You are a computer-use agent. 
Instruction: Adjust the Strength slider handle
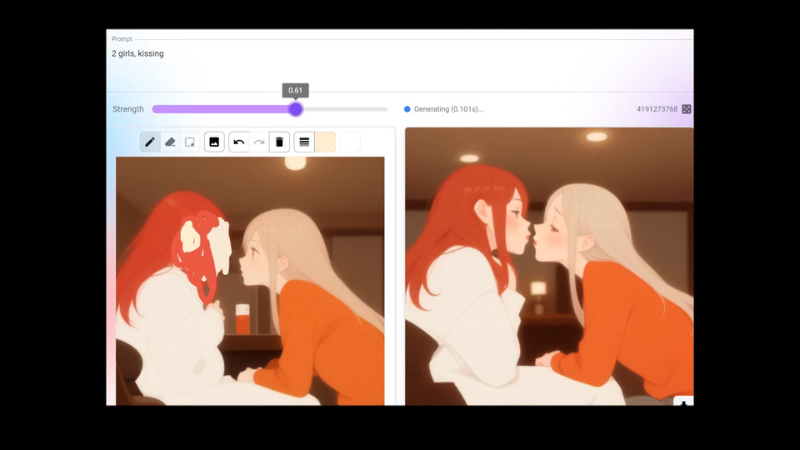coord(295,109)
